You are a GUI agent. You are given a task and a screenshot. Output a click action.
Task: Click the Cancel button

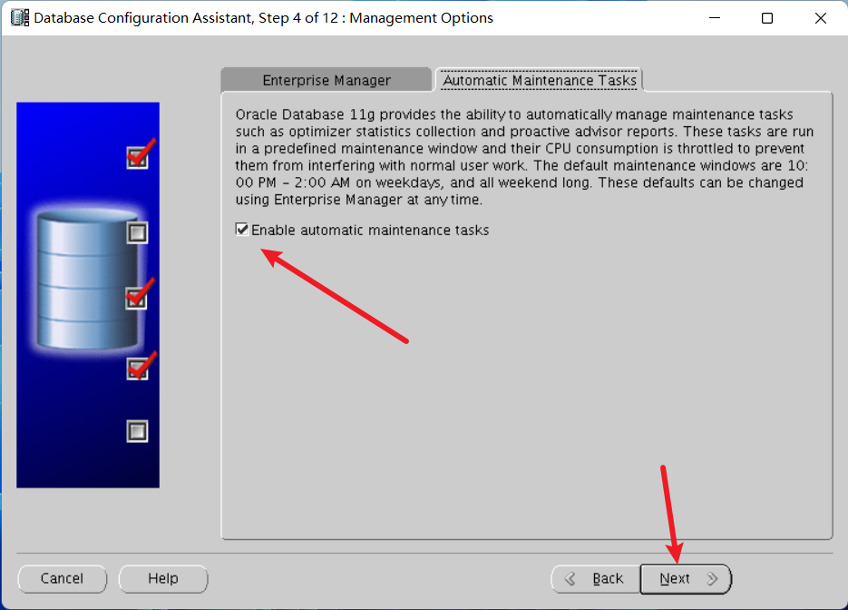coord(63,578)
